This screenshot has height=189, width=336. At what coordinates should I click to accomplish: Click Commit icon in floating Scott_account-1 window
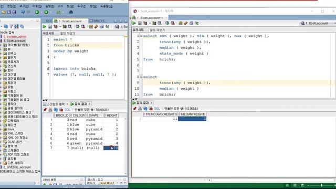point(167,23)
